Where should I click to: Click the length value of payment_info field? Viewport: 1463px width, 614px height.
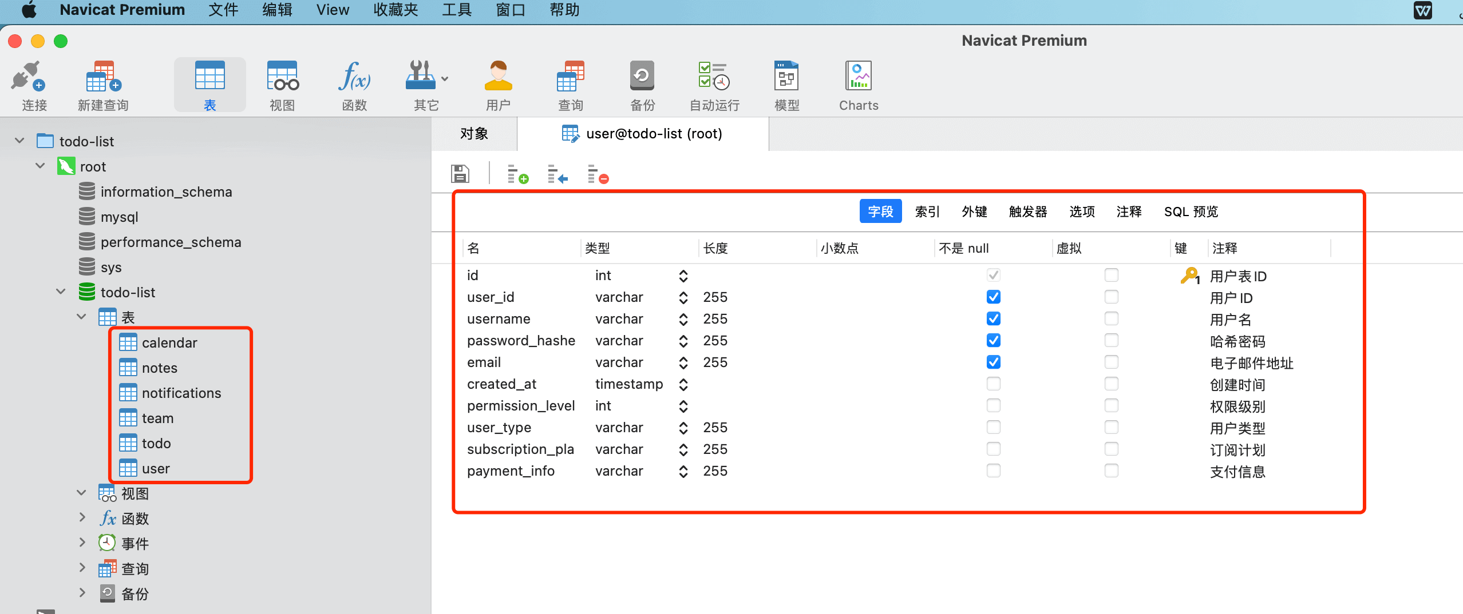coord(715,471)
